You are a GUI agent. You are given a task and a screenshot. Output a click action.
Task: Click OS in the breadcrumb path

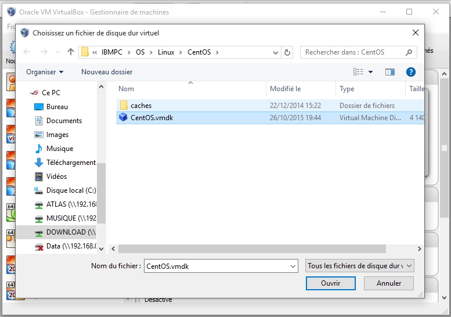140,52
